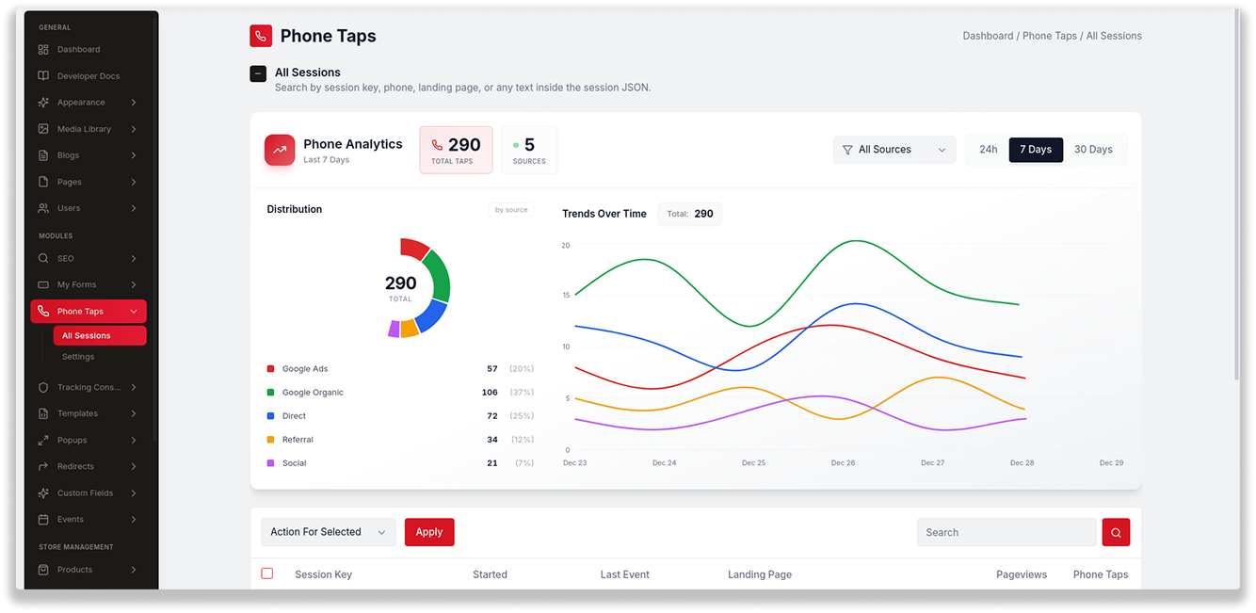This screenshot has width=1256, height=613.
Task: Click the green Google Organic legend swatch
Action: coord(271,393)
